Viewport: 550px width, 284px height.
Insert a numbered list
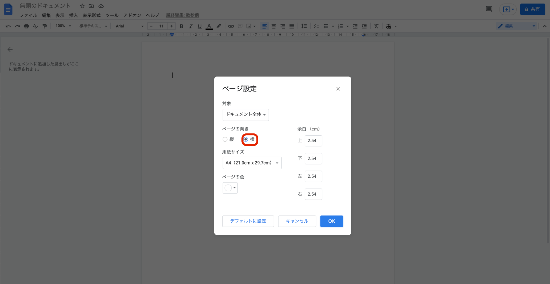(341, 26)
